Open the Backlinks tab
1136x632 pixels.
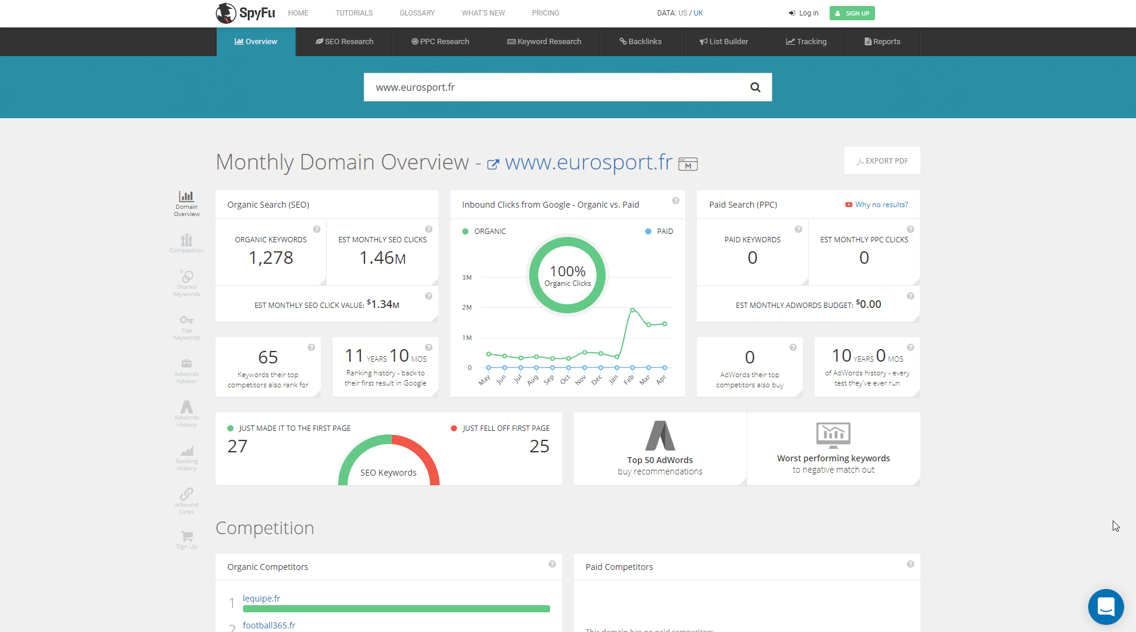(640, 42)
